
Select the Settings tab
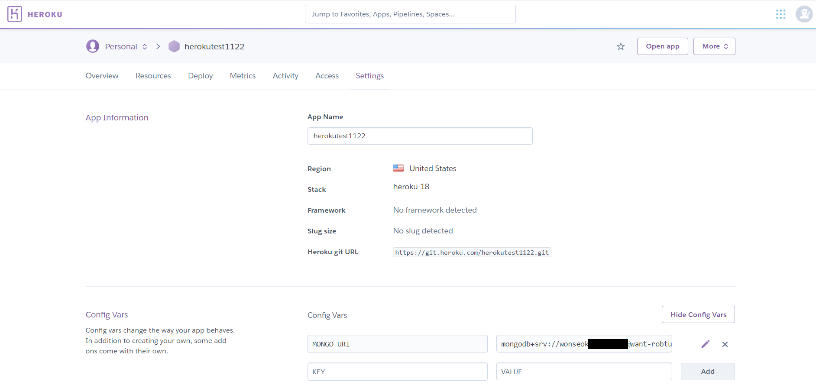point(370,76)
